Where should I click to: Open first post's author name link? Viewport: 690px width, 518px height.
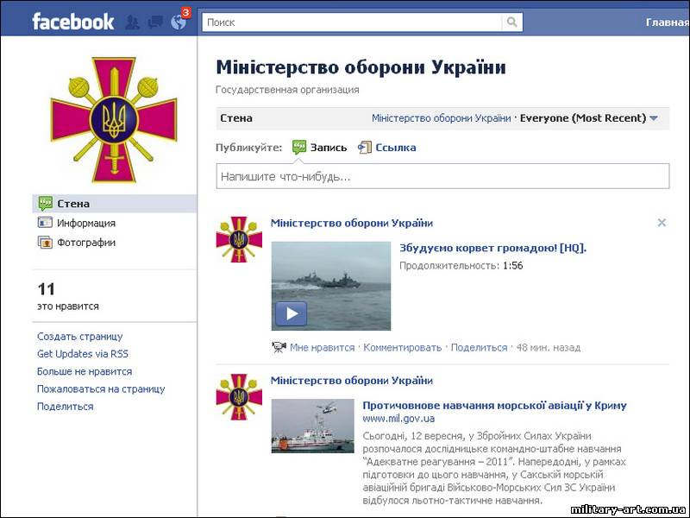352,224
